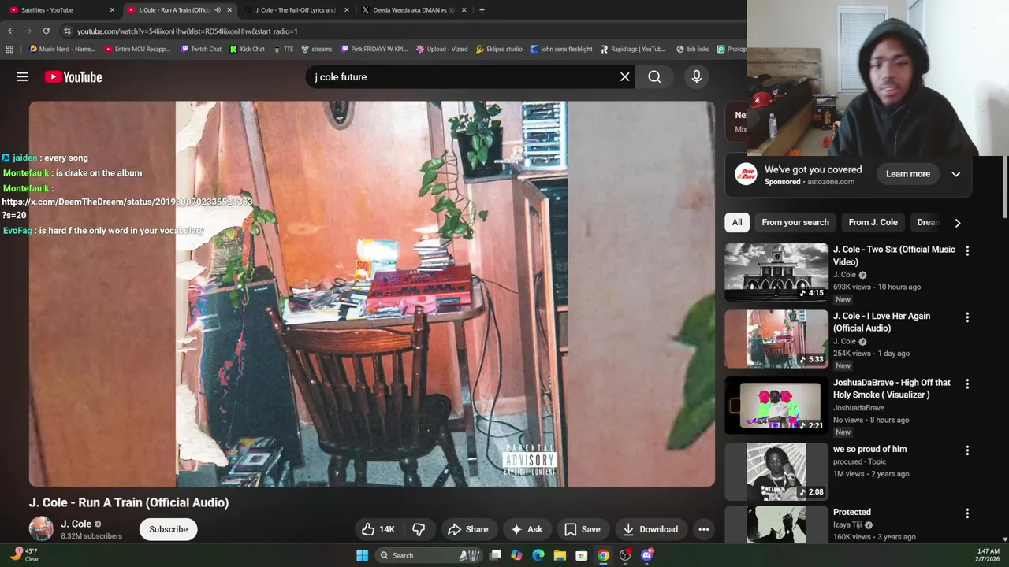Open Upload - Vizard bookmark
Screen dimensions: 1009x567
(x=442, y=49)
